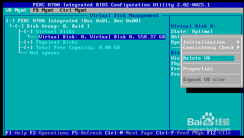The height and width of the screenshot is (138, 244).
Task: Click F5-Refresh in the bottom bar
Action: click(x=87, y=133)
